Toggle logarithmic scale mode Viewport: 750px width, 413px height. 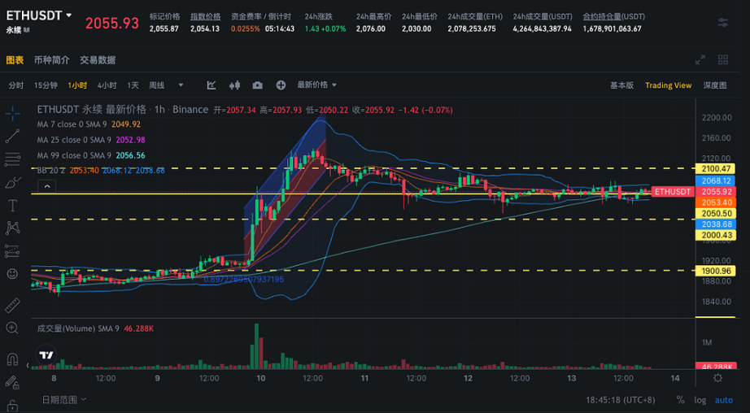click(700, 400)
